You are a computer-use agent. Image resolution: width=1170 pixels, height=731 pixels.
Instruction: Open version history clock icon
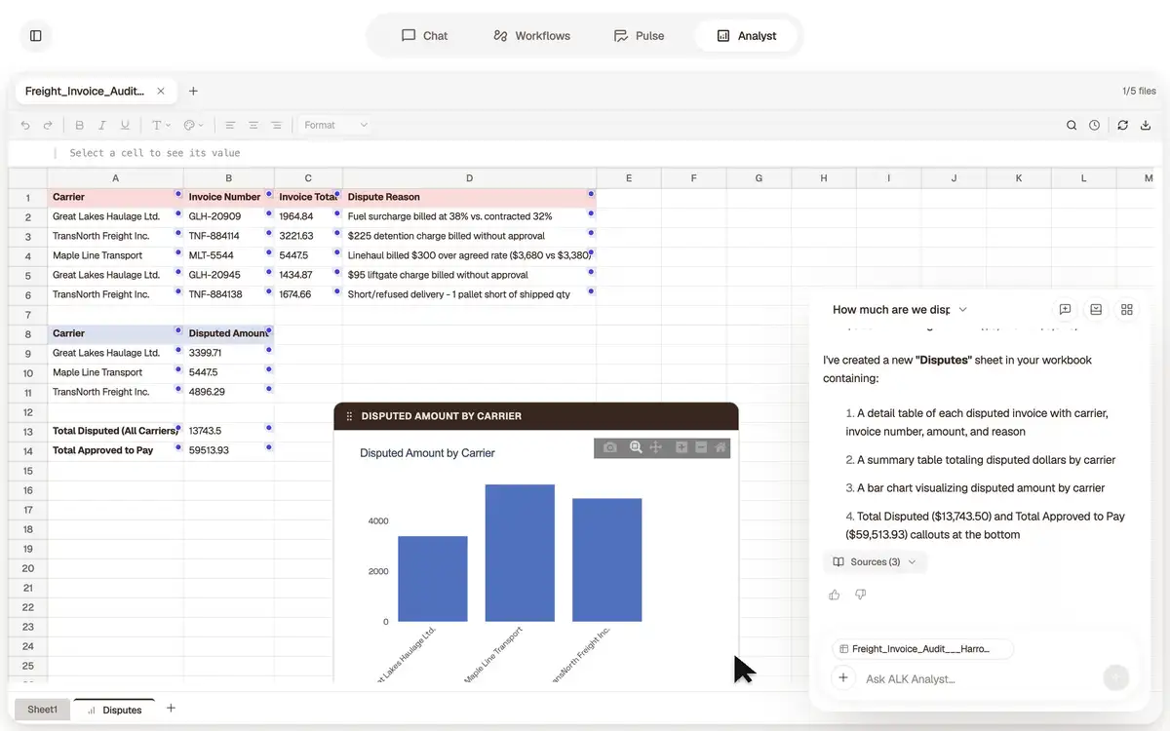tap(1095, 126)
